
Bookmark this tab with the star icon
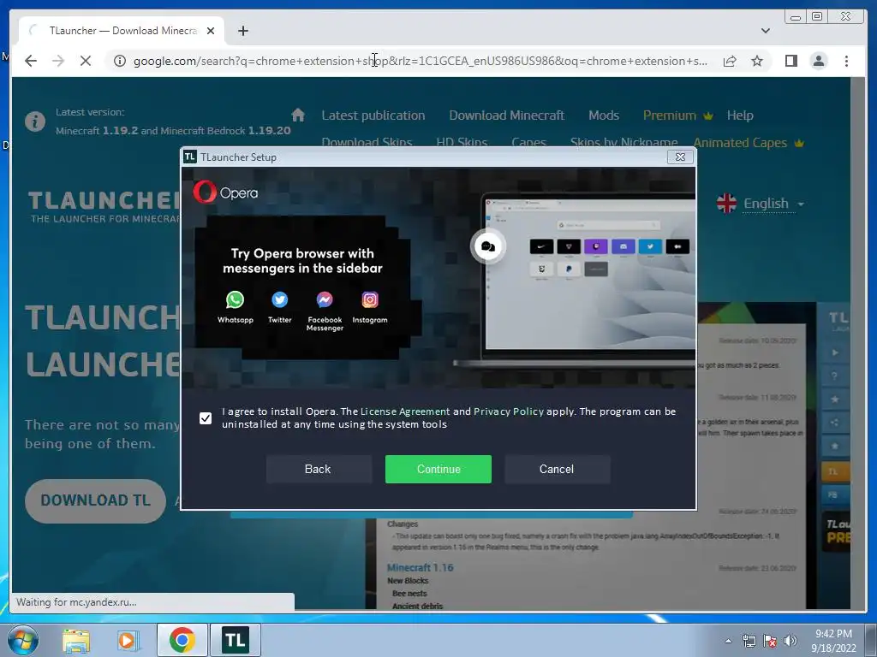[757, 61]
